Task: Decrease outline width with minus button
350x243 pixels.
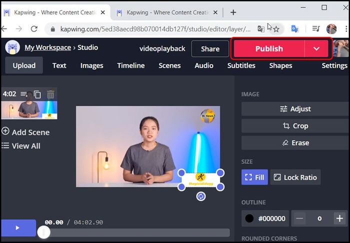Action: (299, 218)
